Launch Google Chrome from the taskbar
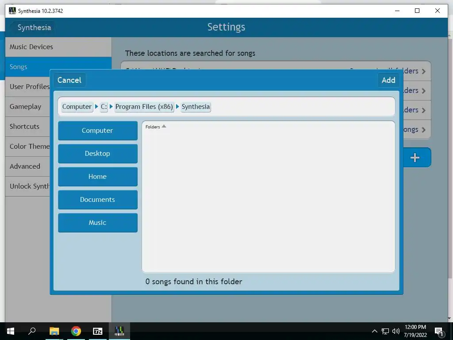This screenshot has width=453, height=340. point(76,331)
